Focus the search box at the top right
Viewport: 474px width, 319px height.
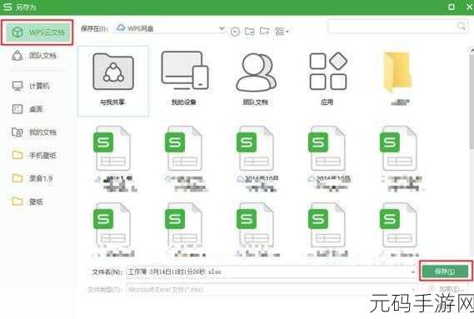tap(397, 27)
